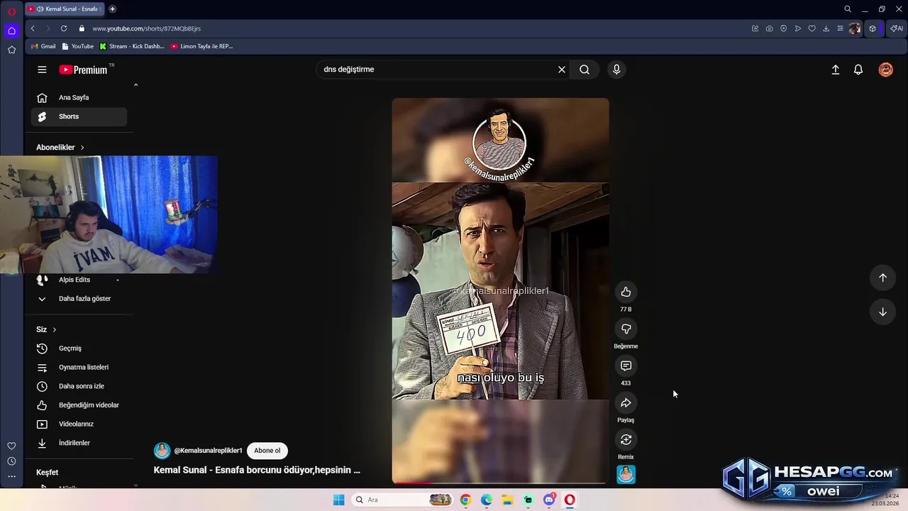Viewport: 908px width, 511px height.
Task: Open the Gmail bookmark
Action: tap(43, 46)
